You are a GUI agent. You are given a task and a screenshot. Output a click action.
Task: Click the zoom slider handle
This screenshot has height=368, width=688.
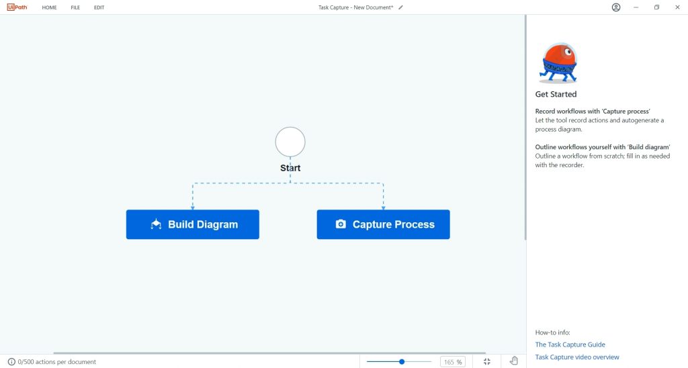(402, 362)
